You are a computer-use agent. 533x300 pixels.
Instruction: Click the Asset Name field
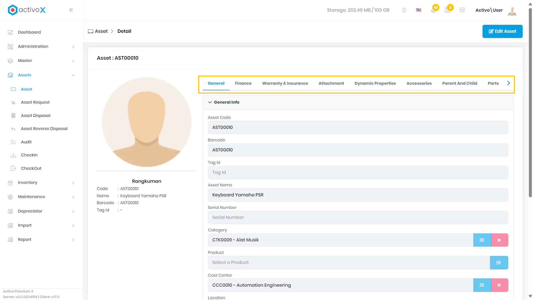pos(358,195)
